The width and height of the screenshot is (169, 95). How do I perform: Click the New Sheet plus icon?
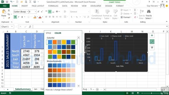97,89
